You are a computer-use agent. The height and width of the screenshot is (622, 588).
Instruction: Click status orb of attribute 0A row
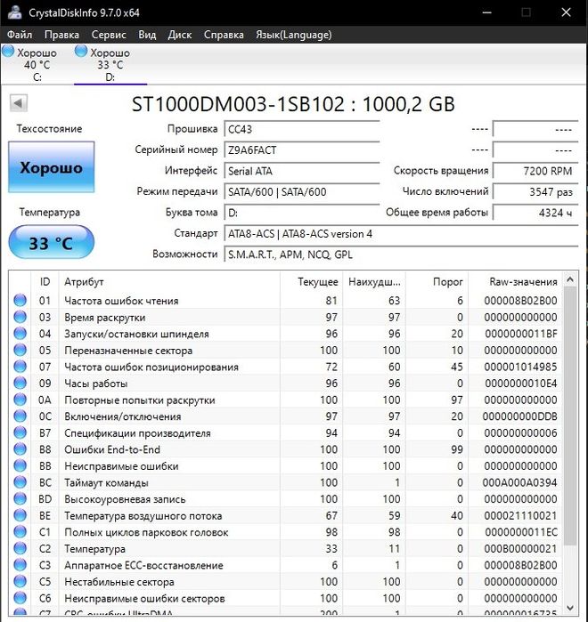(20, 400)
